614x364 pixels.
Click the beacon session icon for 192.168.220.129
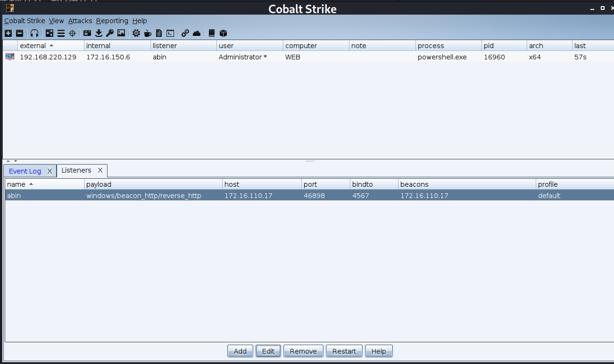(x=10, y=57)
